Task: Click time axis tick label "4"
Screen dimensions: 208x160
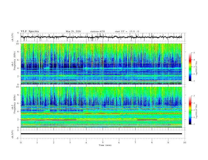Action: (x=86, y=142)
